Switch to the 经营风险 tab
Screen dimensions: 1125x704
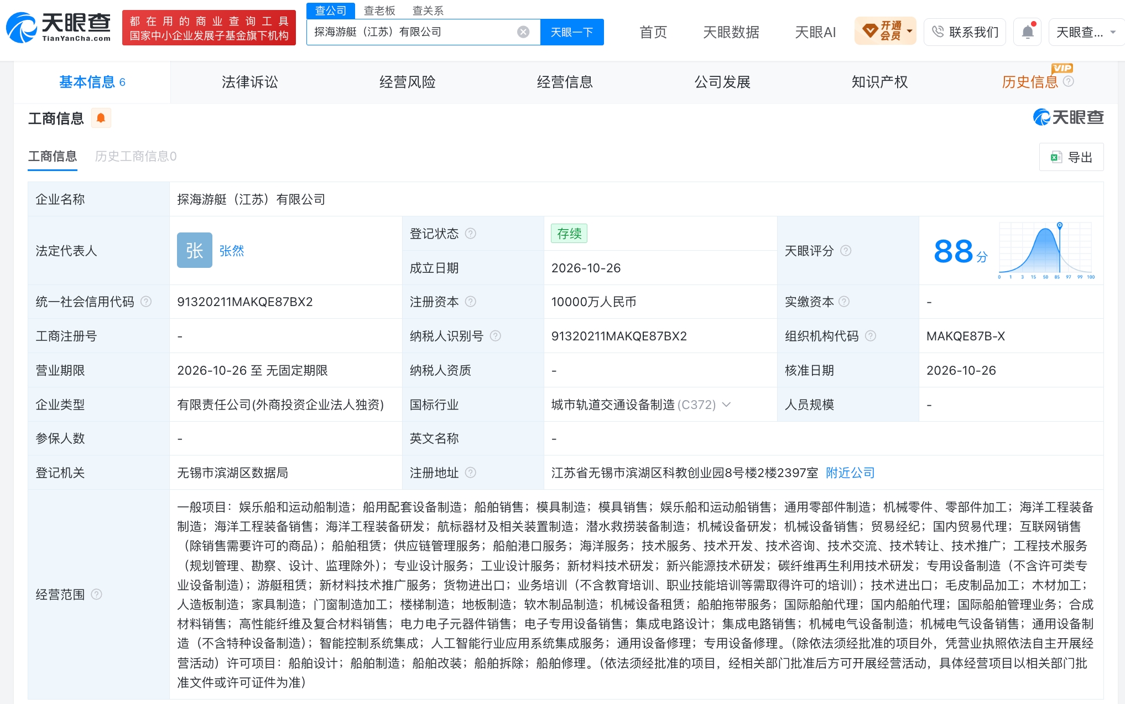pos(408,82)
